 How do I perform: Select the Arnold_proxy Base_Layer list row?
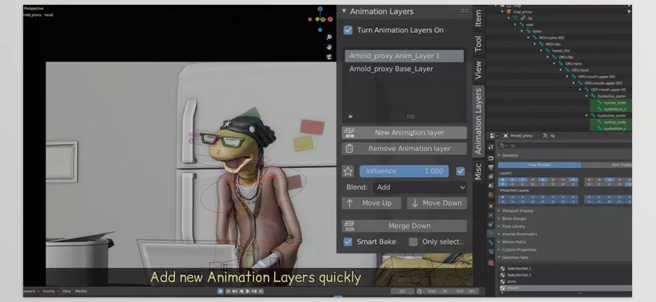404,69
